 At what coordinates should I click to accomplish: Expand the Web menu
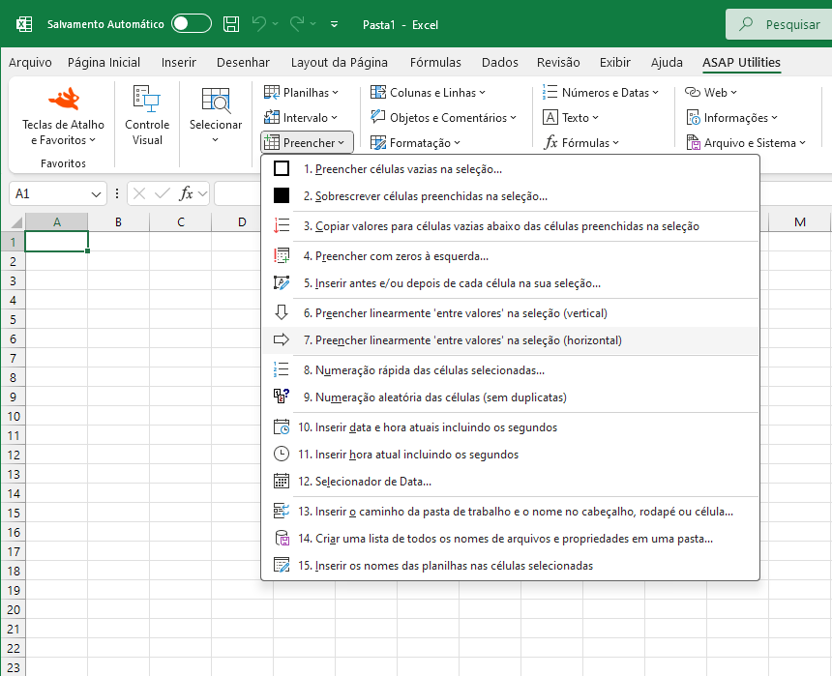point(710,92)
